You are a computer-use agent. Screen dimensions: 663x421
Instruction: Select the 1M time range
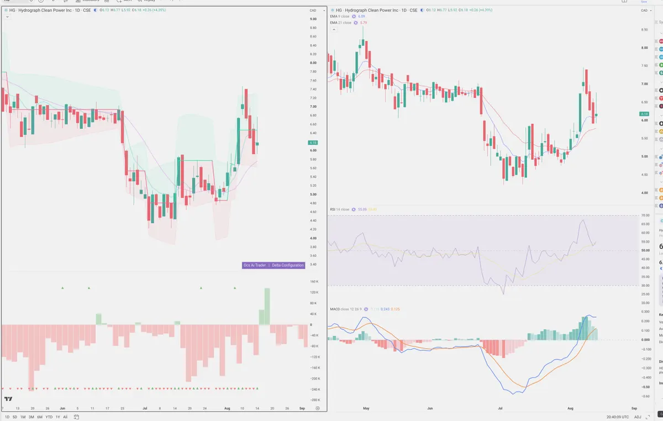(23, 417)
